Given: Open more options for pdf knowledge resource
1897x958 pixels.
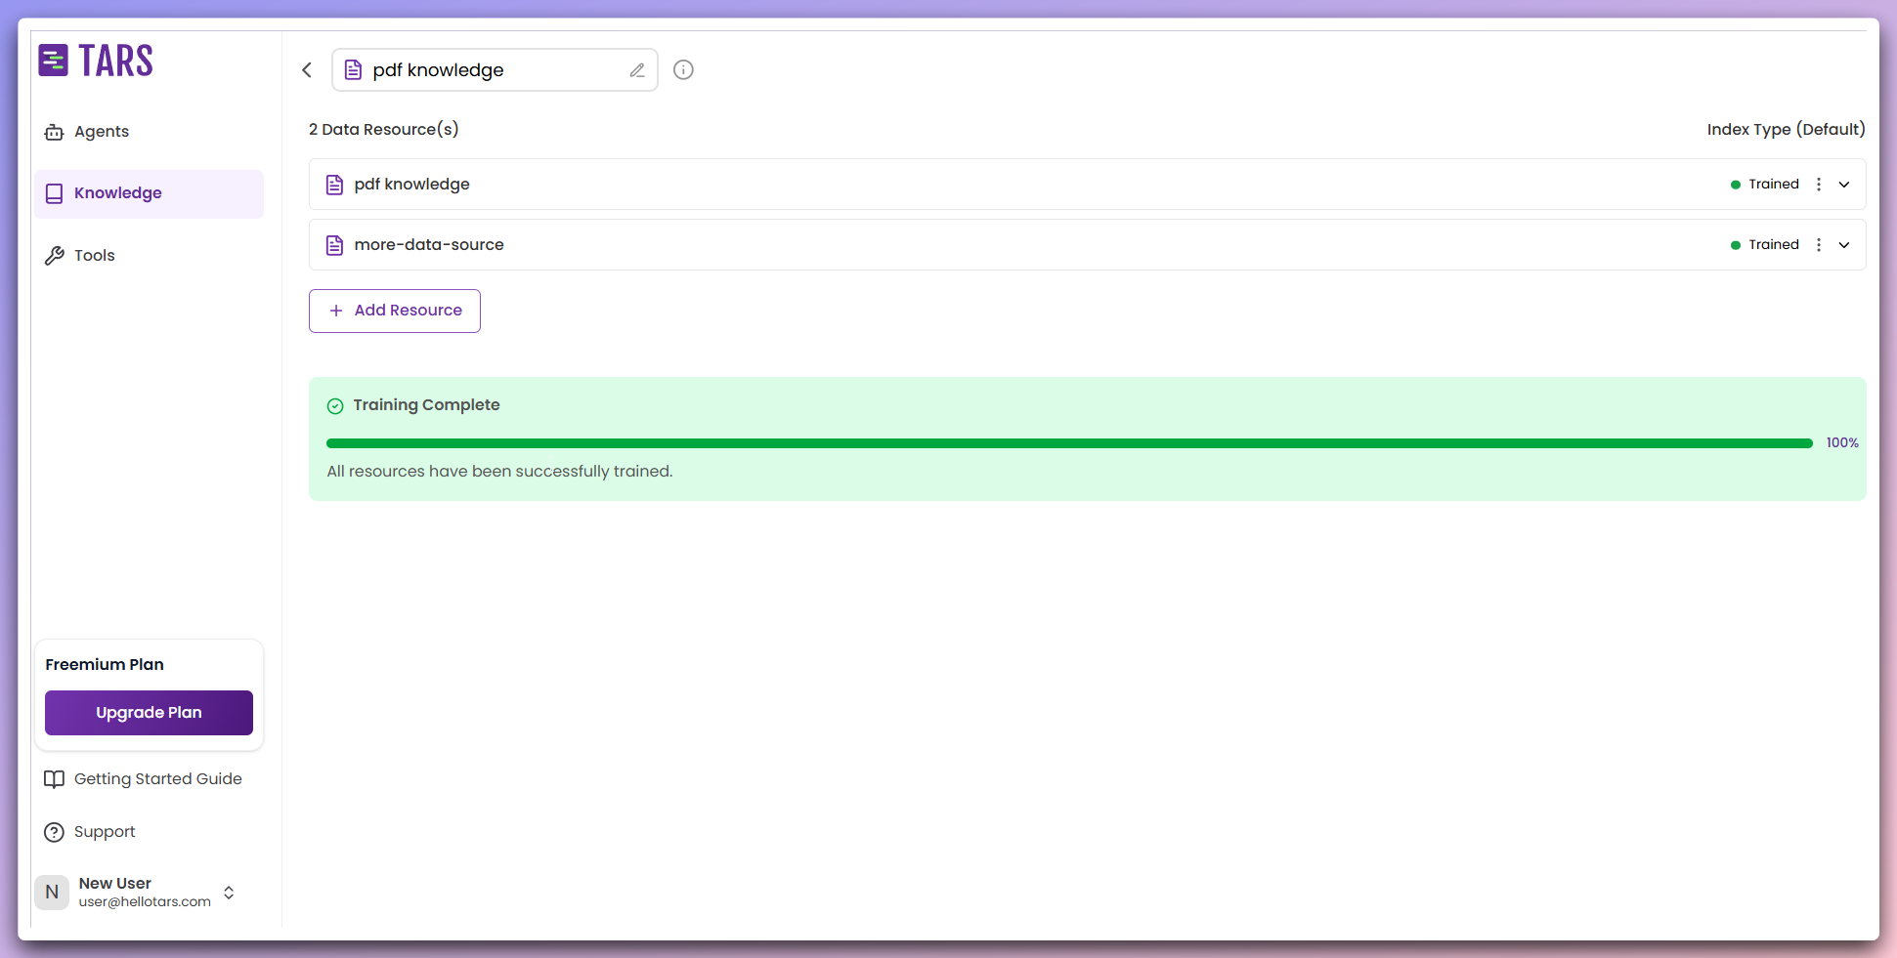Looking at the screenshot, I should (1819, 185).
